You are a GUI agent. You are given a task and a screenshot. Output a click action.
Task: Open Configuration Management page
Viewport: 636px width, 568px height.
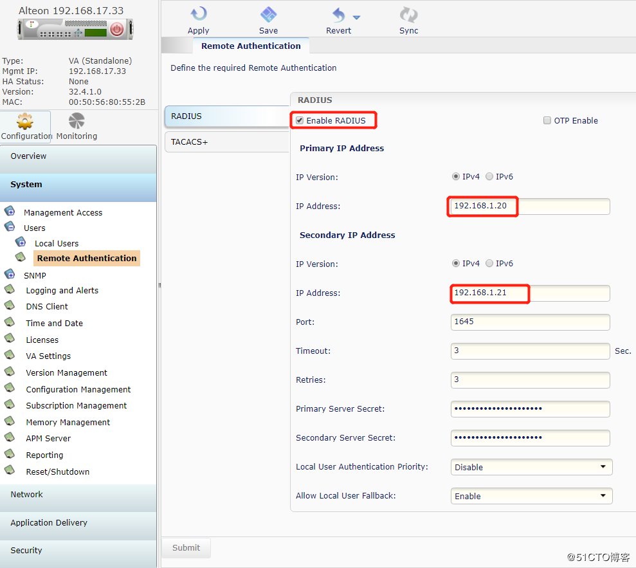pyautogui.click(x=78, y=389)
